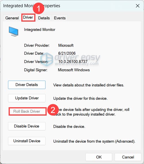The width and height of the screenshot is (144, 164).
Task: Confirm the dialog with OK
Action: 99,157
